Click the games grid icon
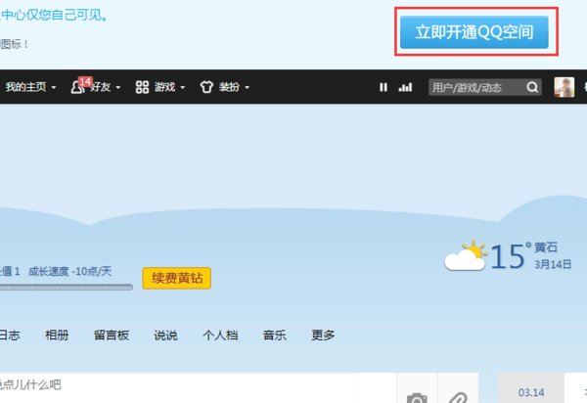 click(142, 87)
